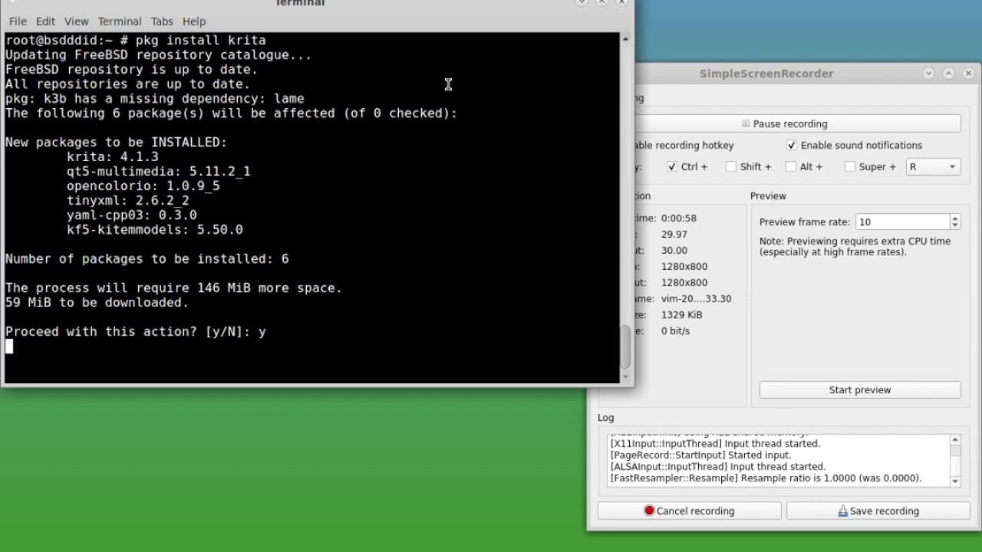Toggle the Ctrl + hotkey checkbox

(672, 166)
